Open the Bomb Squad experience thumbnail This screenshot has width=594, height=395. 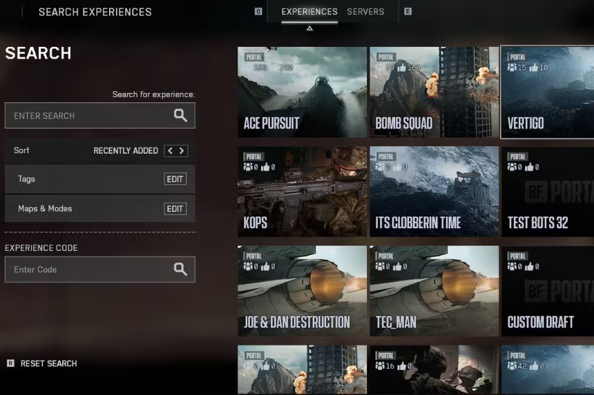point(434,93)
